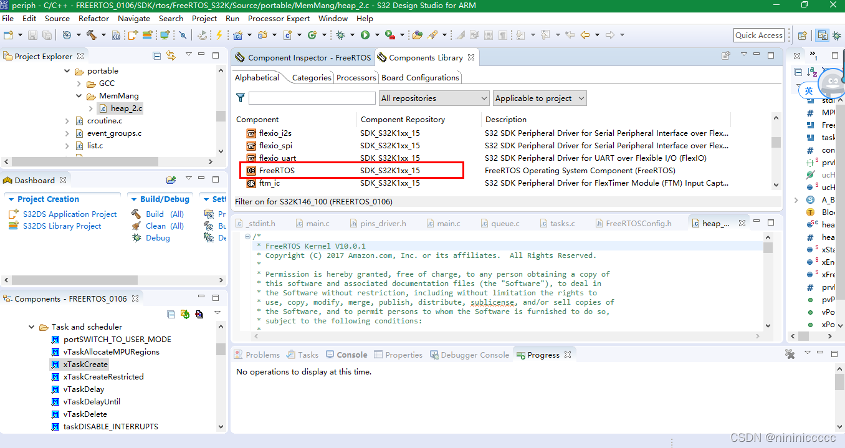Open the Refactor menu

point(94,18)
